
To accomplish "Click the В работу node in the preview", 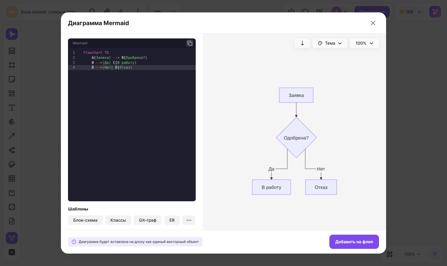I will click(271, 187).
